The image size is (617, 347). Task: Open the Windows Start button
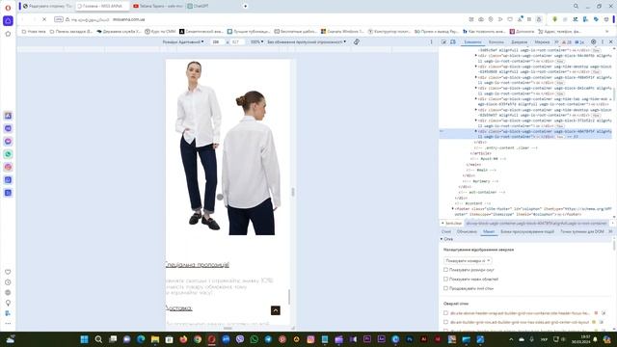pyautogui.click(x=84, y=339)
